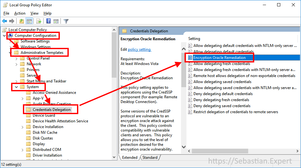Image resolution: width=301 pixels, height=168 pixels.
Task: Click policy icon beside Allow delegating saved credentials
Action: (190, 82)
